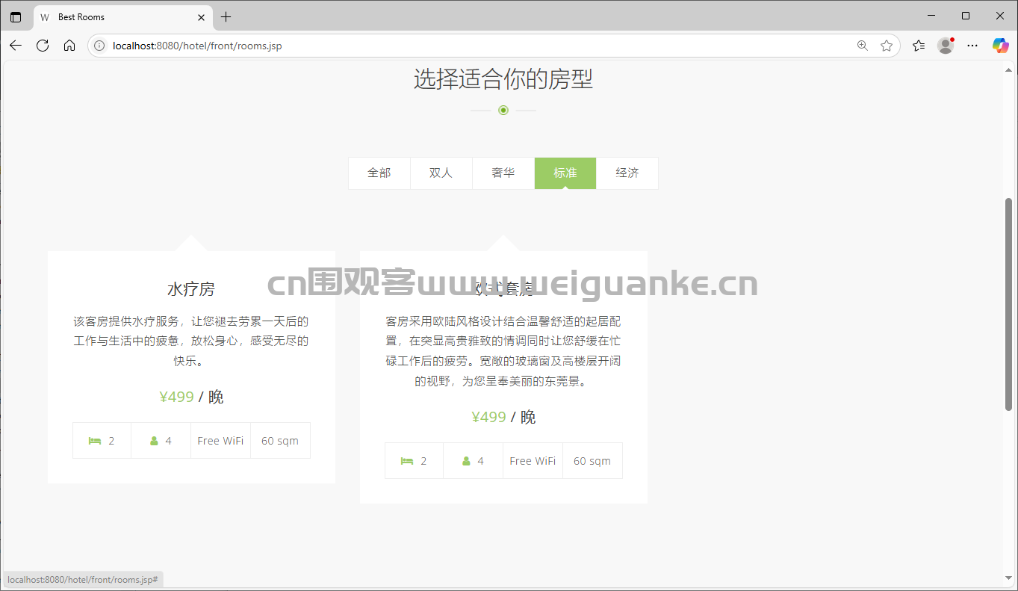The width and height of the screenshot is (1018, 591).
Task: Click the address bar to edit the URL
Action: pyautogui.click(x=448, y=46)
